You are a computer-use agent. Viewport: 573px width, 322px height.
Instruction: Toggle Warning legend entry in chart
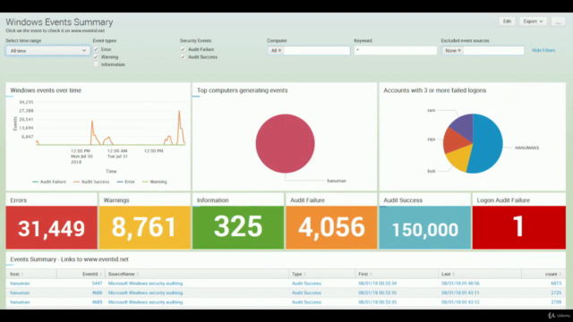[x=154, y=182]
